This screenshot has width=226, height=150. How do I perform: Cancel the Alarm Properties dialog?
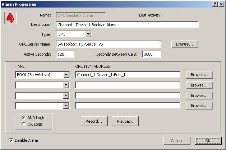176,141
